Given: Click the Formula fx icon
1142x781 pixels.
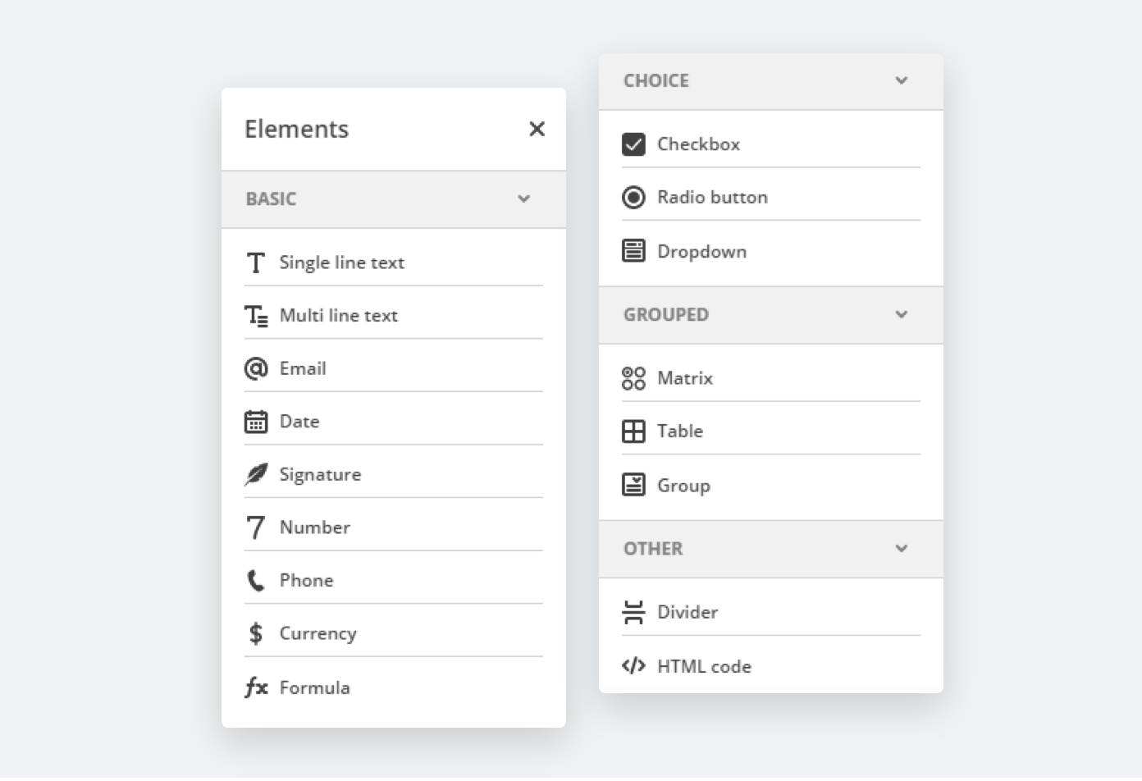Looking at the screenshot, I should [x=256, y=687].
